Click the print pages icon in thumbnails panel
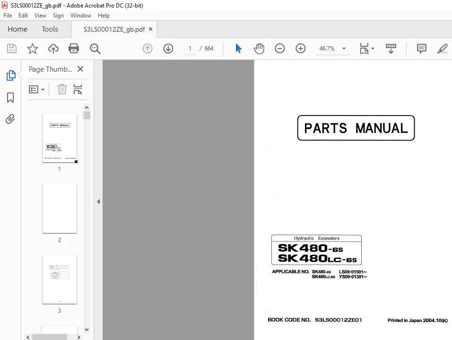 pos(78,90)
